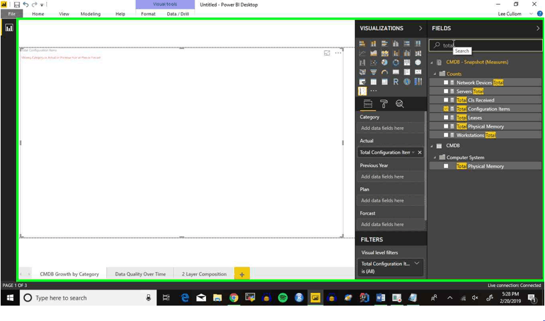Select the funnel chart visual
Screen dimensions: 545x321
[373, 72]
